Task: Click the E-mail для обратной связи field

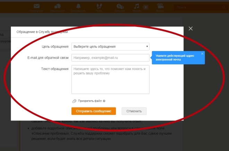Action: click(110, 58)
